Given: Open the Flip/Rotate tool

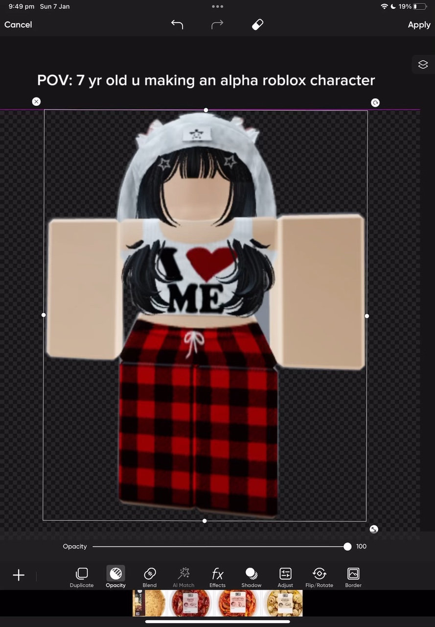Looking at the screenshot, I should [319, 577].
